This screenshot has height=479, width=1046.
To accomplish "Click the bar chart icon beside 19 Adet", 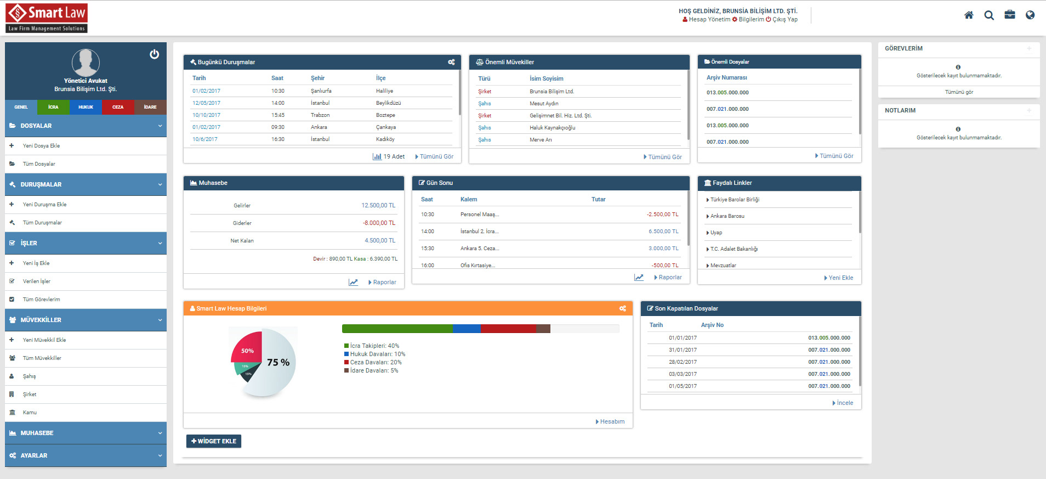I will (377, 156).
